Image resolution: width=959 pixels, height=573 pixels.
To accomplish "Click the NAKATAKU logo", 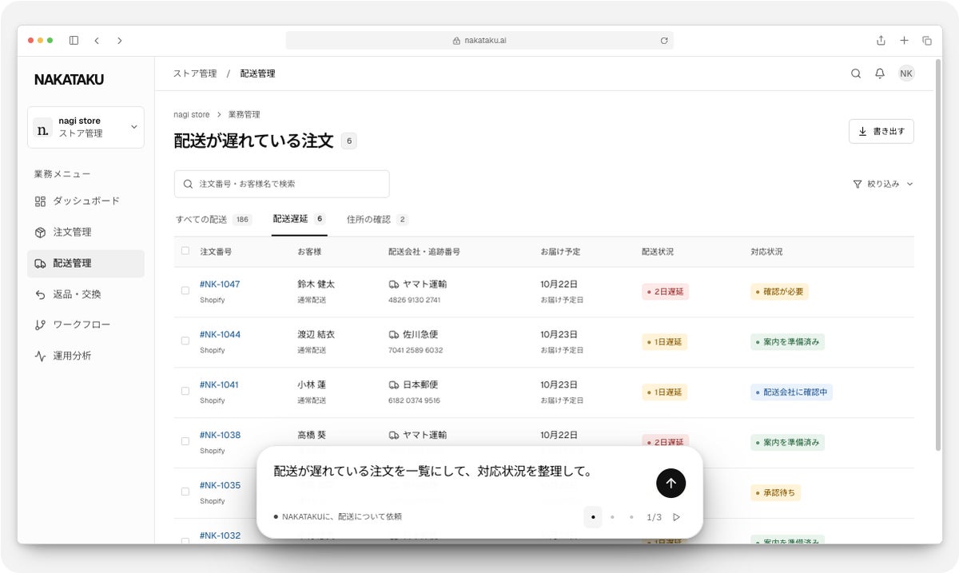I will click(69, 80).
